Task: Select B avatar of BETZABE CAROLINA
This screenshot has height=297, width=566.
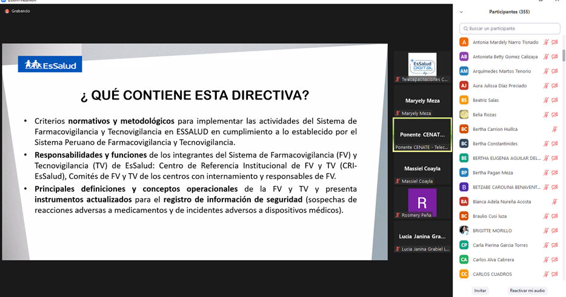Action: [x=464, y=187]
